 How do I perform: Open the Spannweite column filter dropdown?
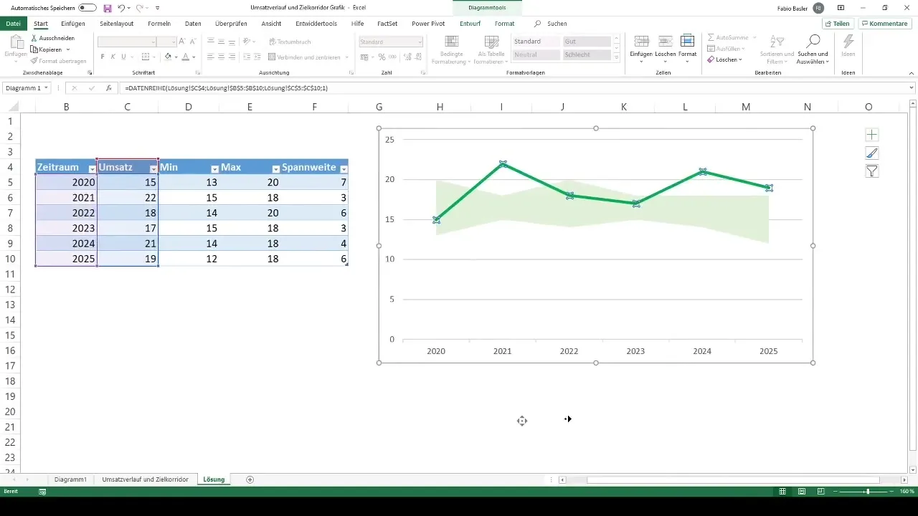(x=344, y=168)
